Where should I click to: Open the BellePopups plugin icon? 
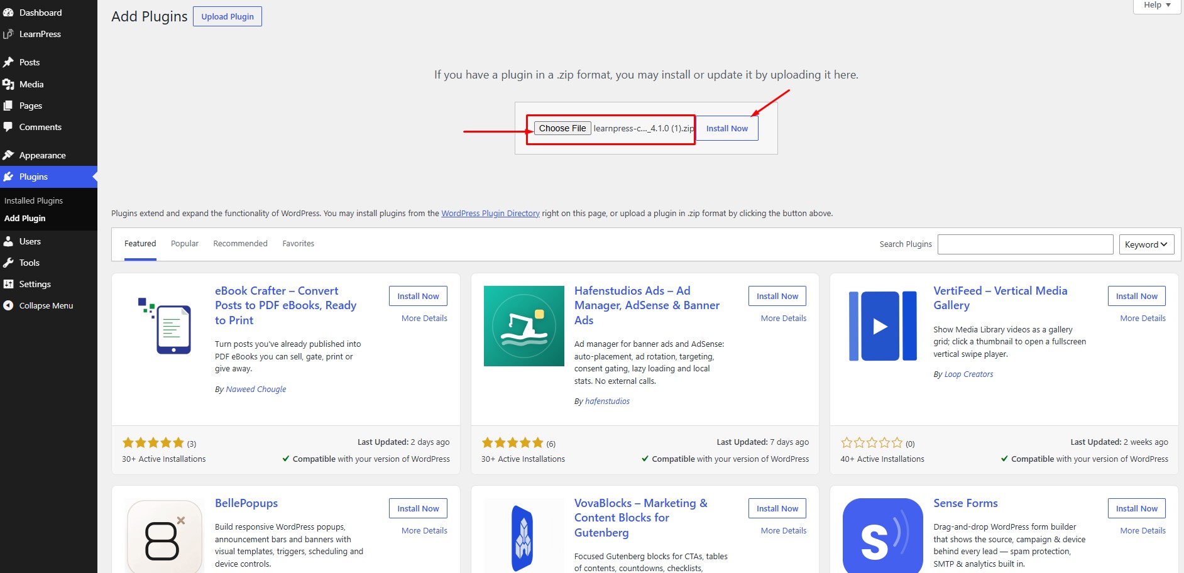click(x=165, y=535)
